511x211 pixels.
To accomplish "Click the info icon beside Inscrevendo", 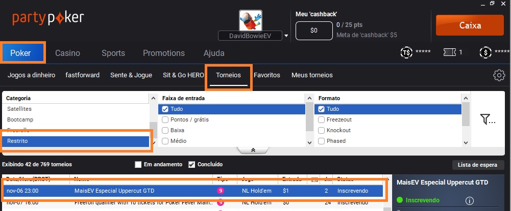I will (469, 201).
